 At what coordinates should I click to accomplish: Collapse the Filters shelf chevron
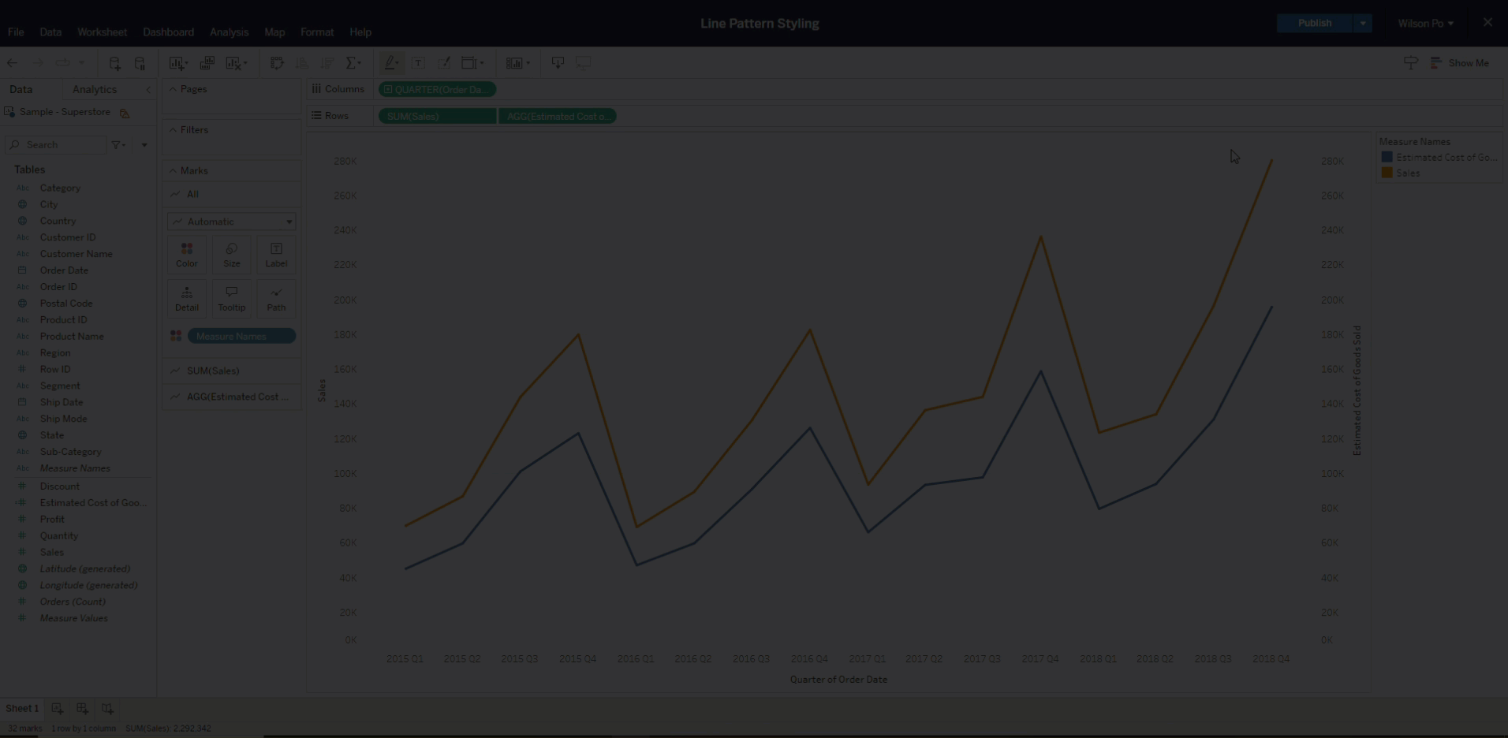coord(173,130)
